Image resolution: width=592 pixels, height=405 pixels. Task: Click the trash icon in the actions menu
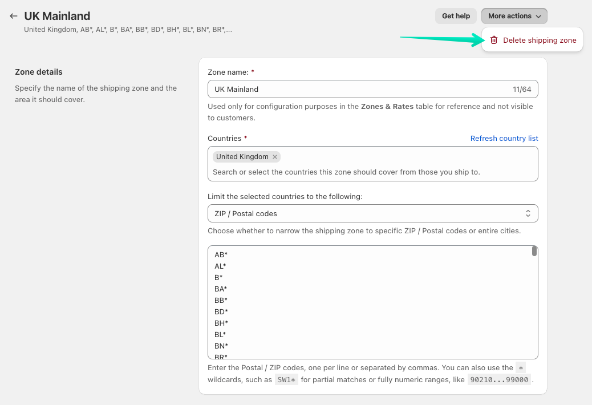coord(494,40)
